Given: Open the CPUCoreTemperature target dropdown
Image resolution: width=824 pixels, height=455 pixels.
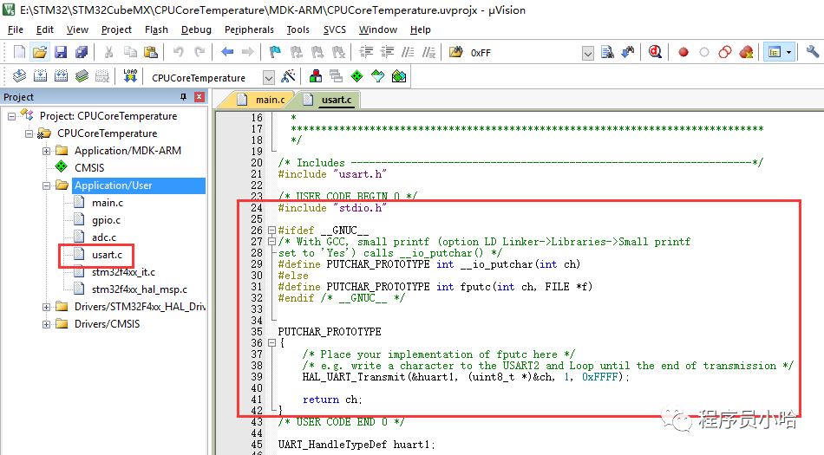Looking at the screenshot, I should tap(268, 77).
